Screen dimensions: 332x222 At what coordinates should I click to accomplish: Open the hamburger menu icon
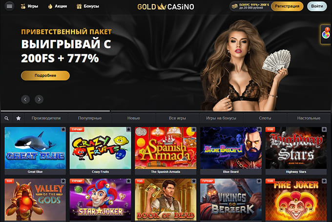(x=9, y=6)
